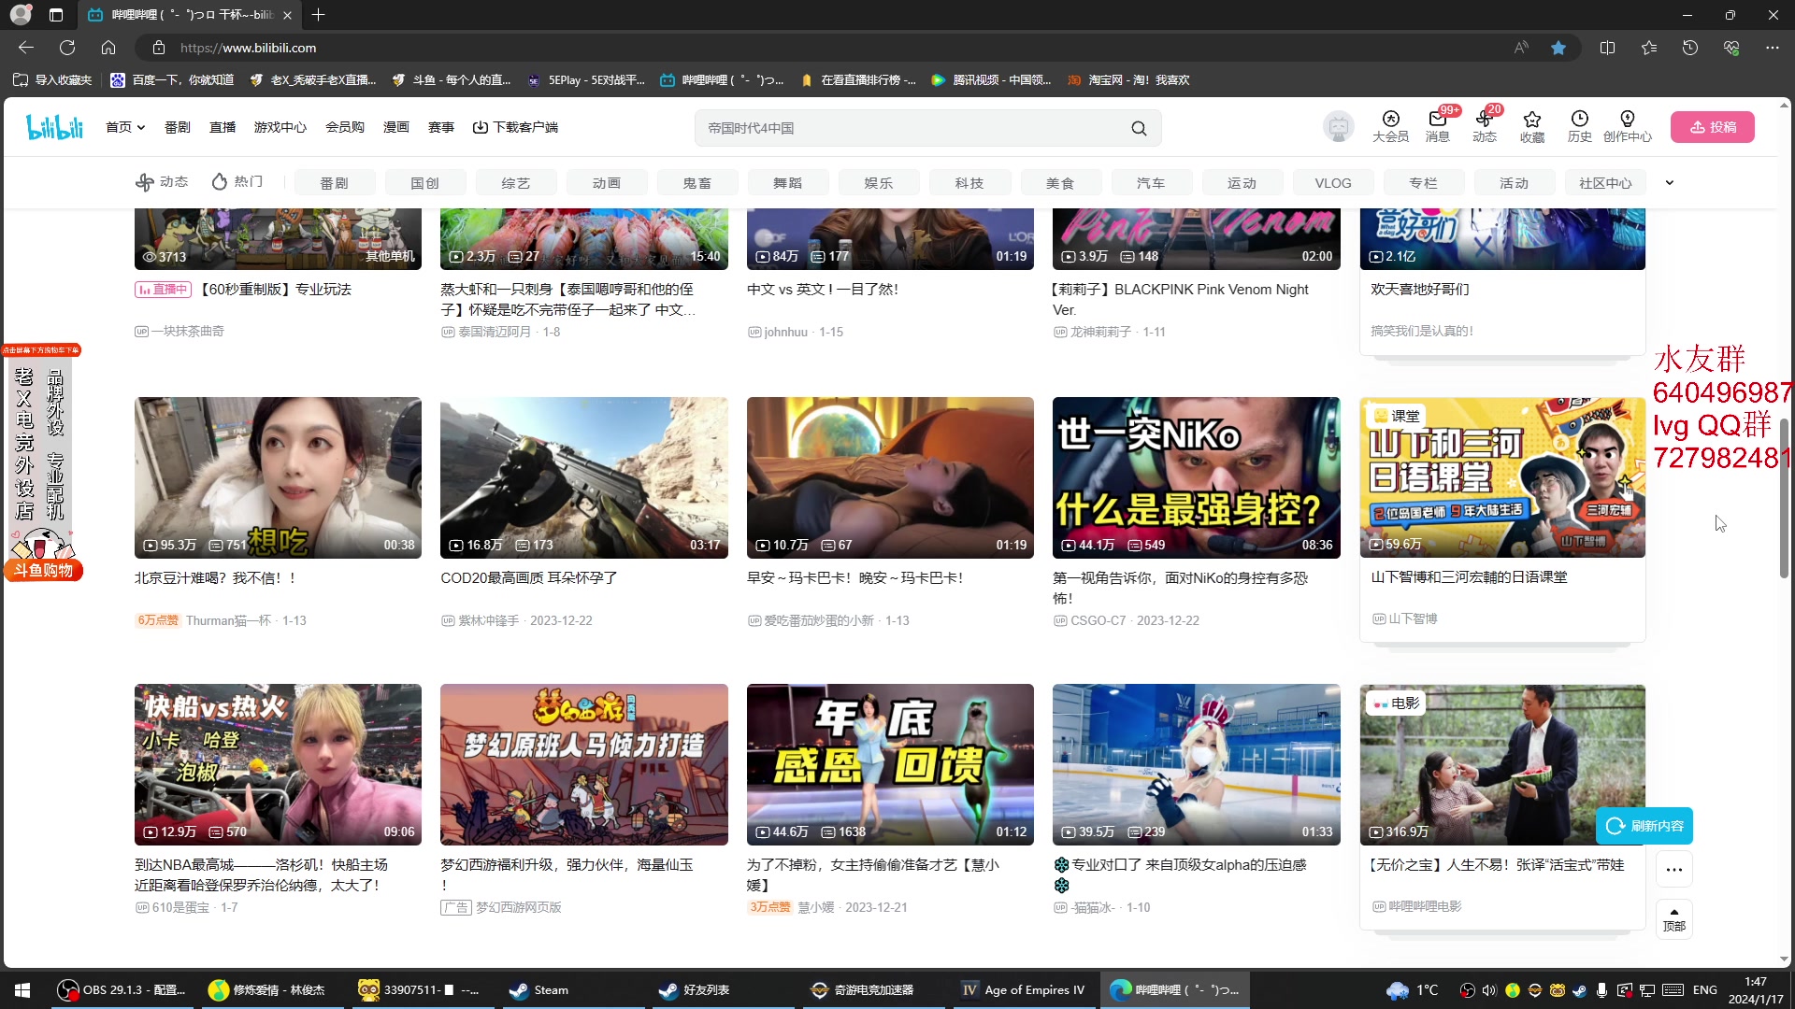1795x1009 pixels.
Task: Launch Steam from the taskbar
Action: [538, 989]
